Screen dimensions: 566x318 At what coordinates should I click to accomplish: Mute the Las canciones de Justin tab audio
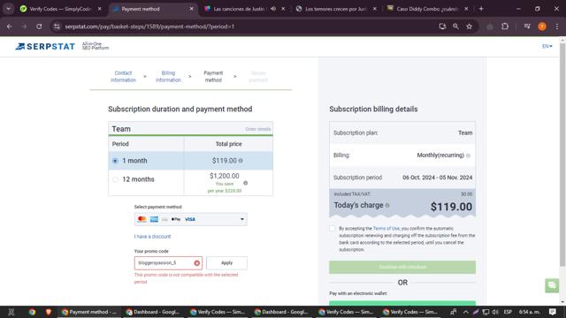tap(273, 9)
